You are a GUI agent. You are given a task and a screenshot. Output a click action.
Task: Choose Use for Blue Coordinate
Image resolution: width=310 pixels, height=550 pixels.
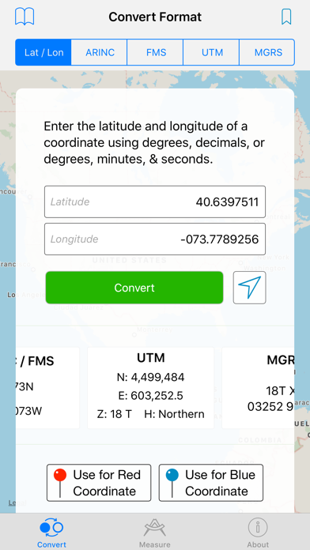[211, 483]
